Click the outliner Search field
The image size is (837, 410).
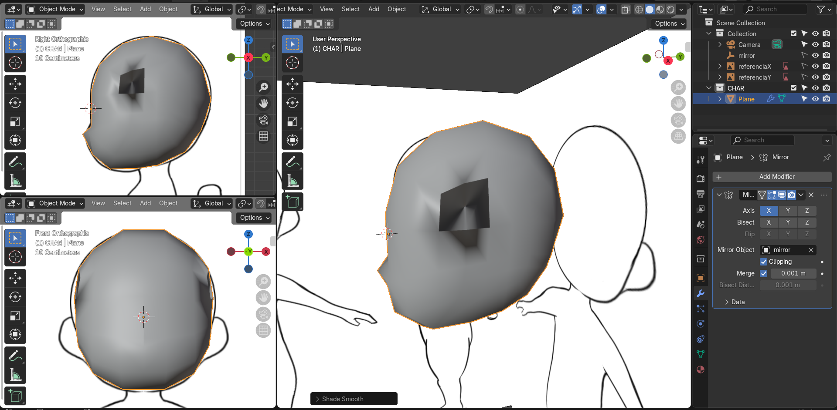click(x=775, y=9)
